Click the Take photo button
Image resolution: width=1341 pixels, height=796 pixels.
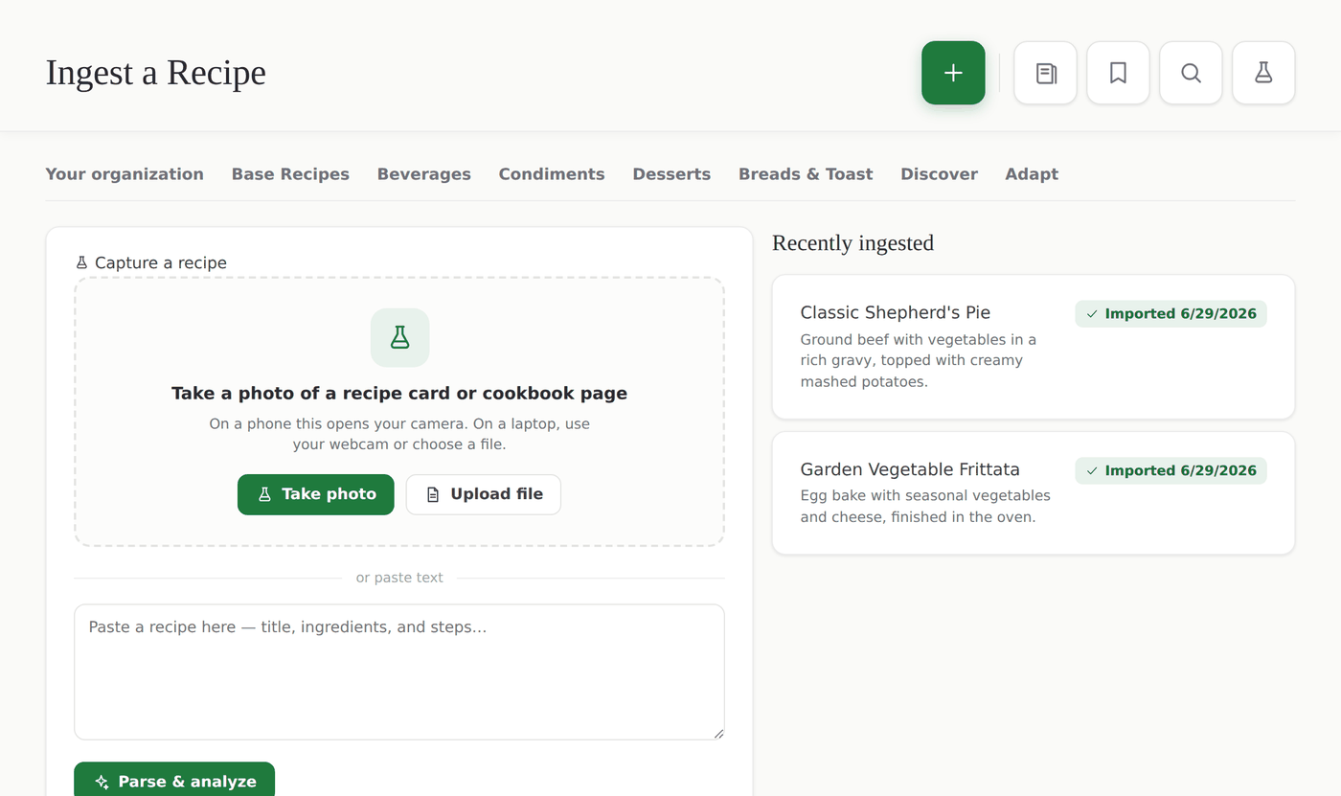point(316,494)
